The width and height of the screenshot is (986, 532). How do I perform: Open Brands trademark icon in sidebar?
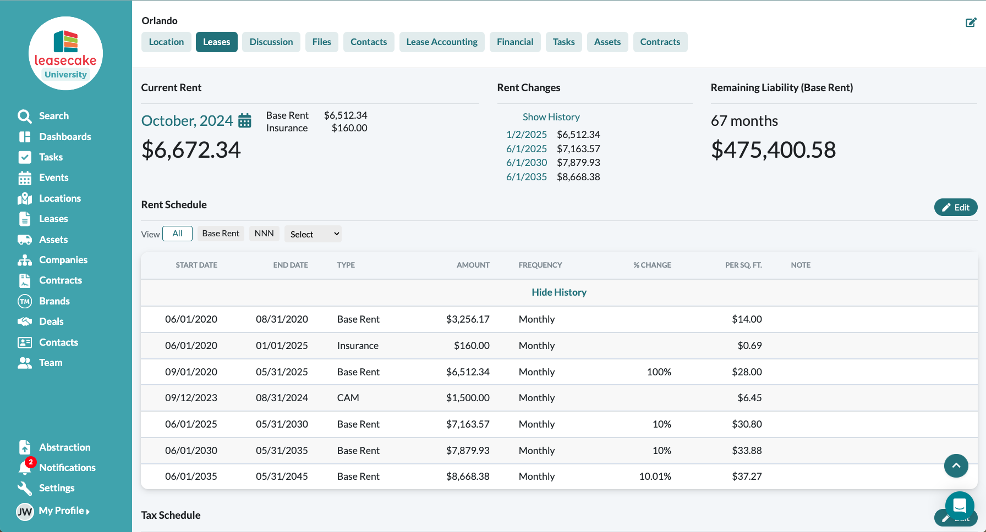[25, 301]
